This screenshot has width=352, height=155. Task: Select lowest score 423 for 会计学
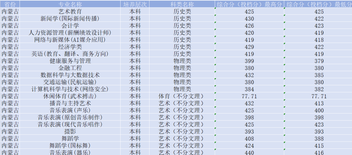318,26
